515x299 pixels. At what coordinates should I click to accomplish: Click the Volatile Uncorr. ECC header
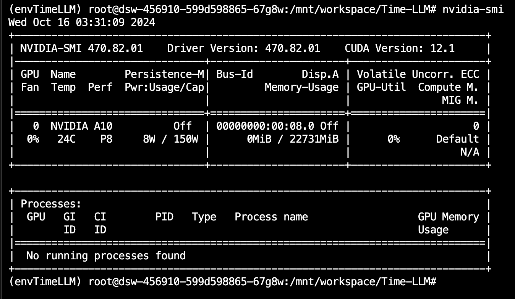click(x=418, y=74)
